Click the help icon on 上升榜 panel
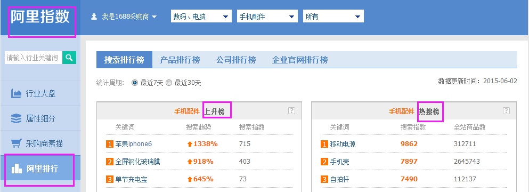The height and width of the screenshot is (192, 529). 291,110
